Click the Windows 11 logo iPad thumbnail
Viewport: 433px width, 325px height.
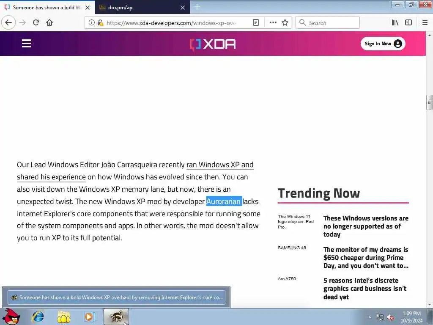[296, 222]
